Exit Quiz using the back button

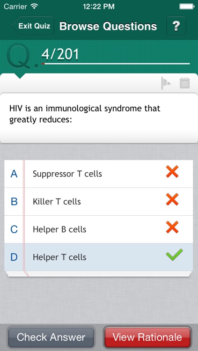point(33,26)
